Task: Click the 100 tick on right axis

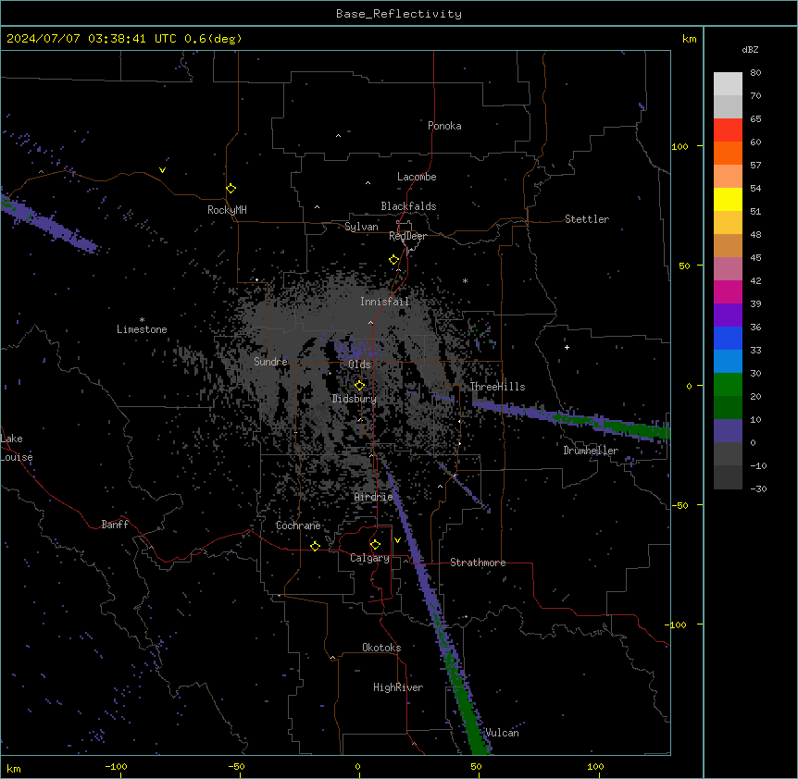Action: pyautogui.click(x=680, y=146)
